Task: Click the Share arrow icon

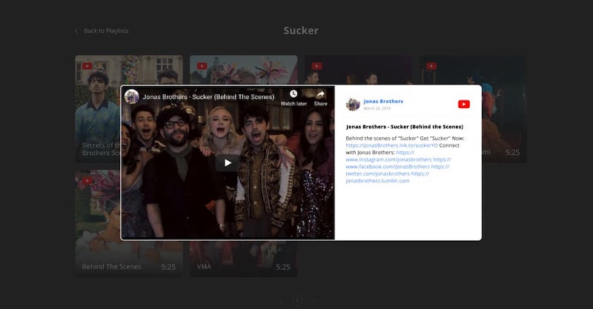Action: pos(320,94)
